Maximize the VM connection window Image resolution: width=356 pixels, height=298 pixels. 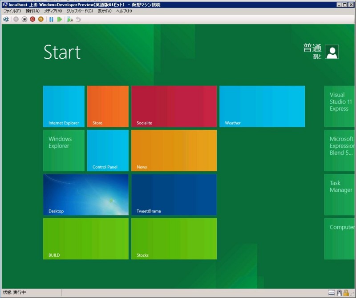pyautogui.click(x=344, y=4)
